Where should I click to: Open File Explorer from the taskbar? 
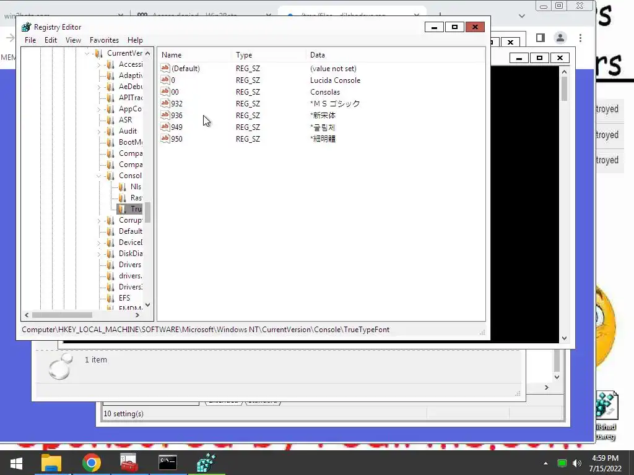[x=51, y=463]
